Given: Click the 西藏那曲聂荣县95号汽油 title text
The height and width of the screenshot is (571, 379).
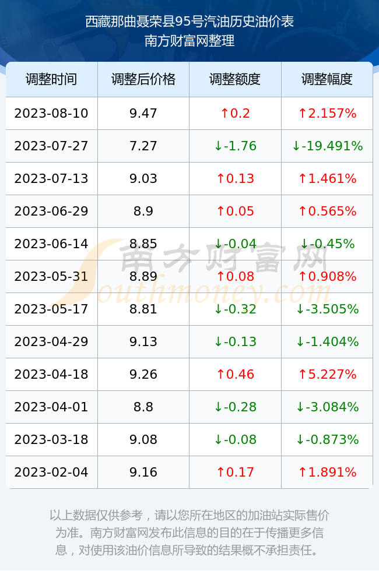Looking at the screenshot, I should click(152, 22).
